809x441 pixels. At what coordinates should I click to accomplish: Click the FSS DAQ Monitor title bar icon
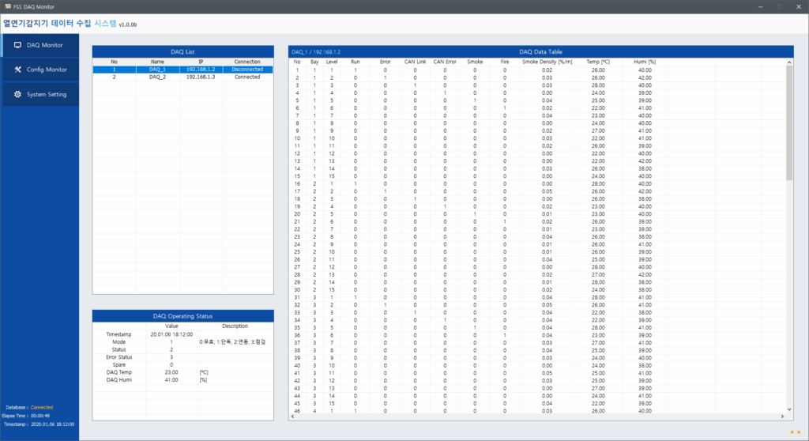tap(6, 6)
